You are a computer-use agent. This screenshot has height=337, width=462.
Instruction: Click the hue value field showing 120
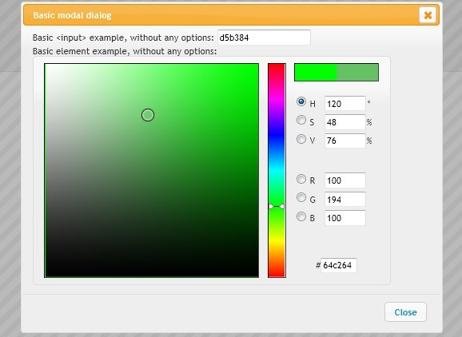pos(345,104)
